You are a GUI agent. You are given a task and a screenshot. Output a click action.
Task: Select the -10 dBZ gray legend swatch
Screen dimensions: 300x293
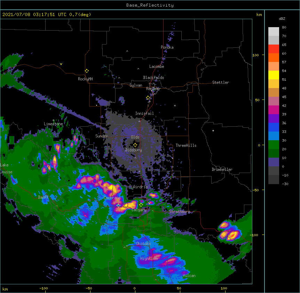[x=274, y=180]
